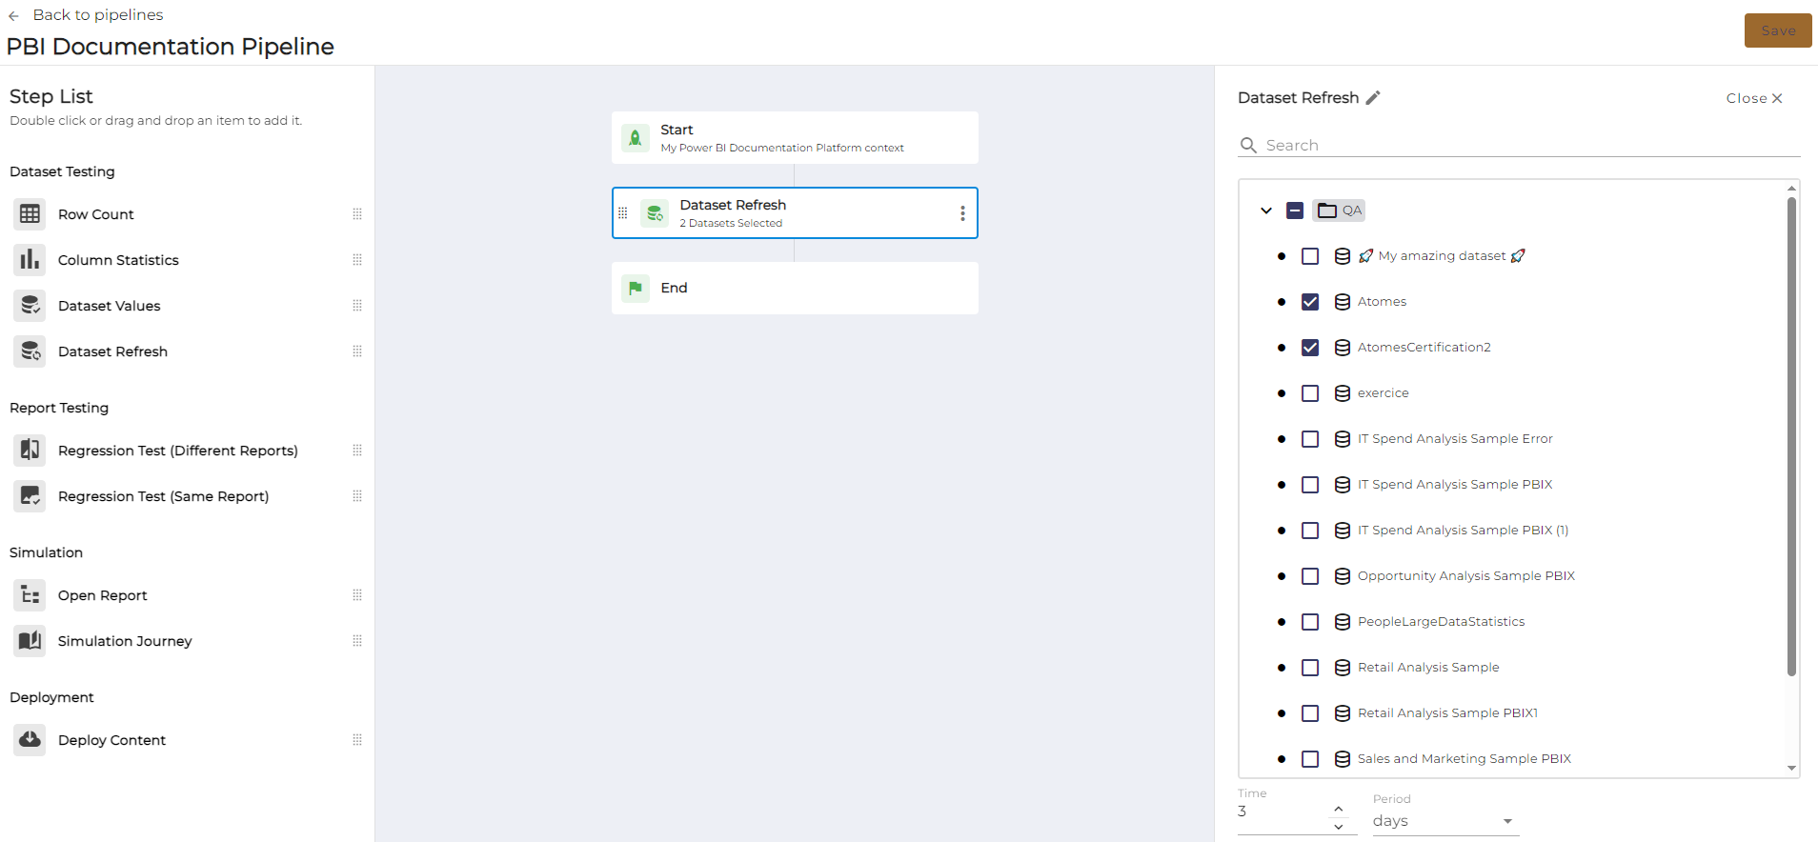The height and width of the screenshot is (842, 1818).
Task: Check the exercice dataset checkbox
Action: (1310, 393)
